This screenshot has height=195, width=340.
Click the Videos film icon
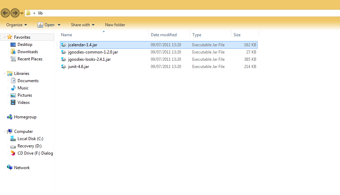pos(13,102)
